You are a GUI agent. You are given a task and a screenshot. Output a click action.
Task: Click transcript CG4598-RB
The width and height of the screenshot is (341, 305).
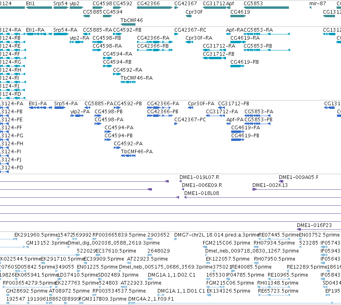(107, 38)
